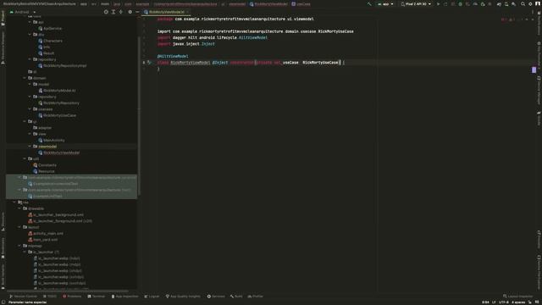Screen dimensions: 542x305
Task: Open Device Manager on the right stripe
Action: tap(539, 90)
